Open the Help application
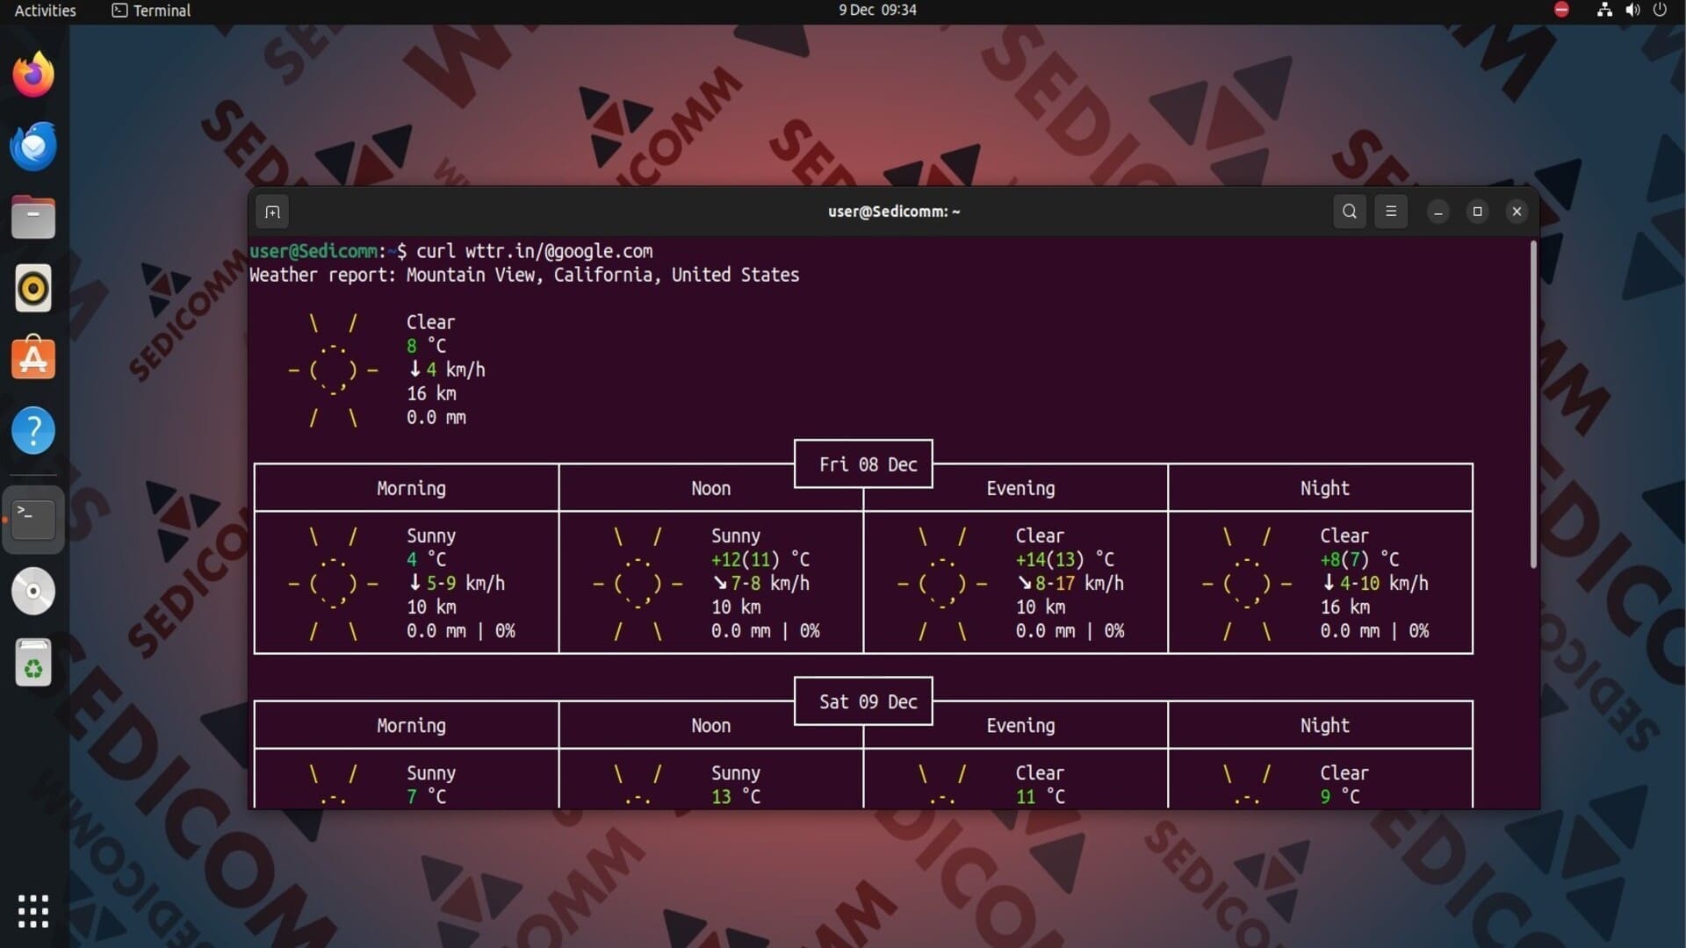Image resolution: width=1686 pixels, height=948 pixels. click(33, 430)
